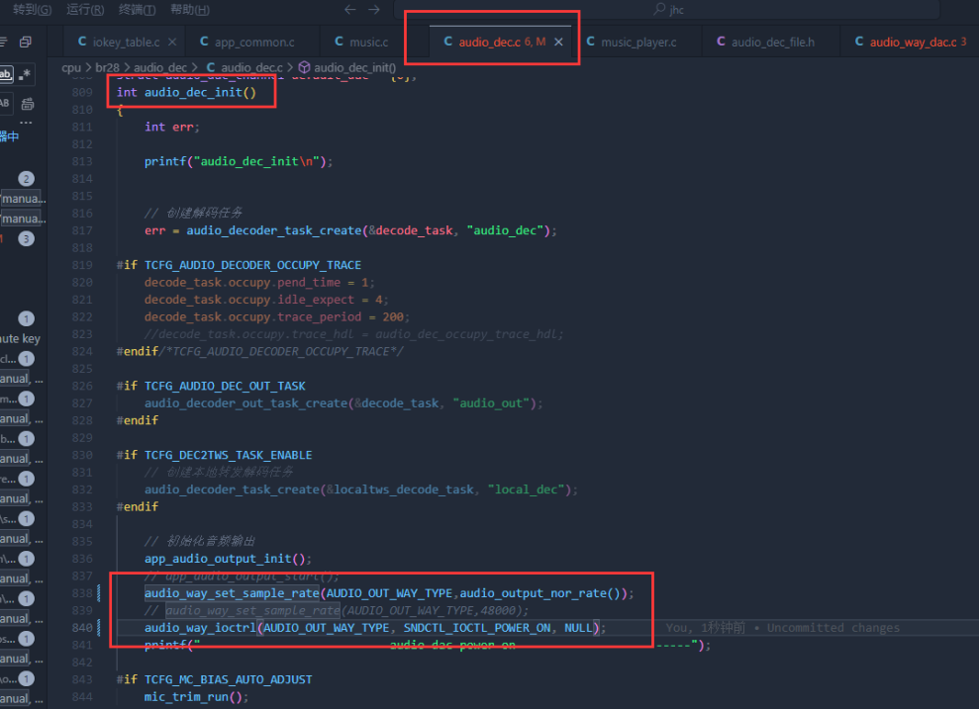Close the iokey_table.c tab

(172, 42)
